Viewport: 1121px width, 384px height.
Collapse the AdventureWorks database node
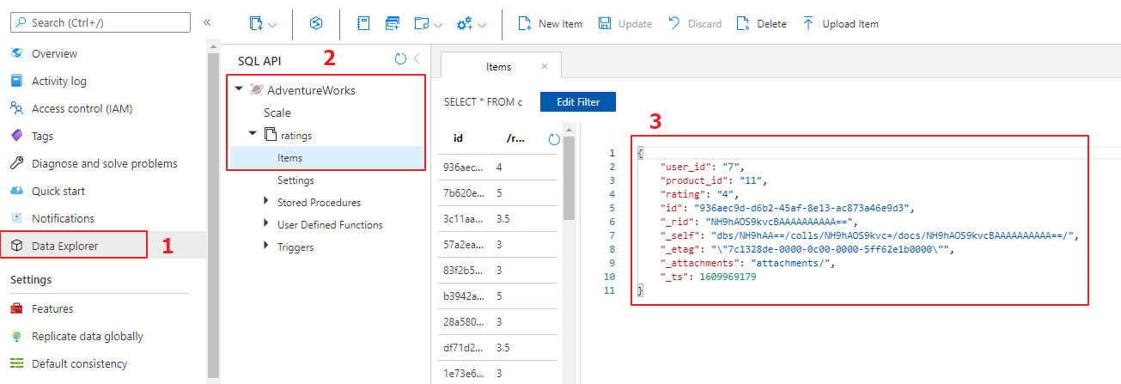pos(238,89)
